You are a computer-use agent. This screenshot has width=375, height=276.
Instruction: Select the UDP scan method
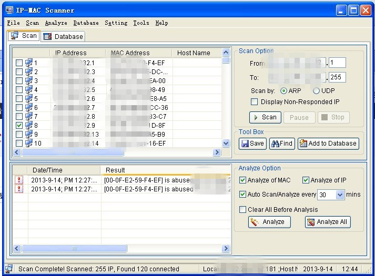[x=316, y=91]
